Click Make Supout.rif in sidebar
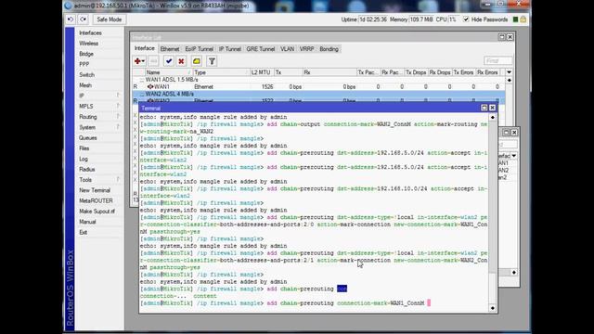The width and height of the screenshot is (594, 334). (x=99, y=212)
